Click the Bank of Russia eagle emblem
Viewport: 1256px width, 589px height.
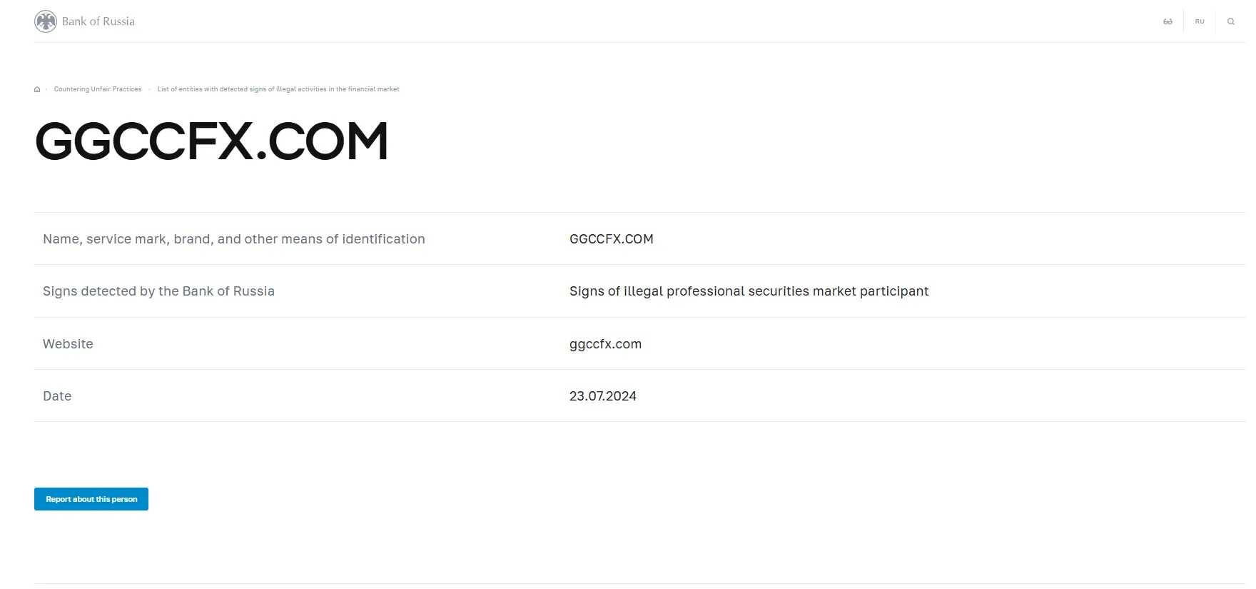[46, 21]
